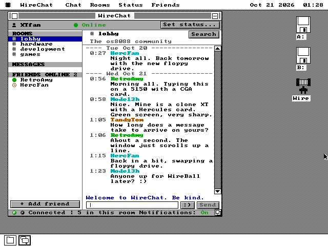Click the message input field
Image resolution: width=328 pixels, height=246 pixels.
click(x=132, y=205)
